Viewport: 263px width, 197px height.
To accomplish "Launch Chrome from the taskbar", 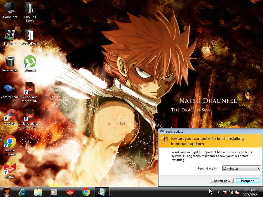I will (86, 192).
